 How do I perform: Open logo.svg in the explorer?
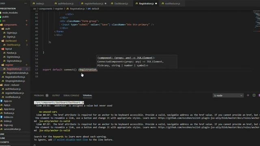(8, 125)
